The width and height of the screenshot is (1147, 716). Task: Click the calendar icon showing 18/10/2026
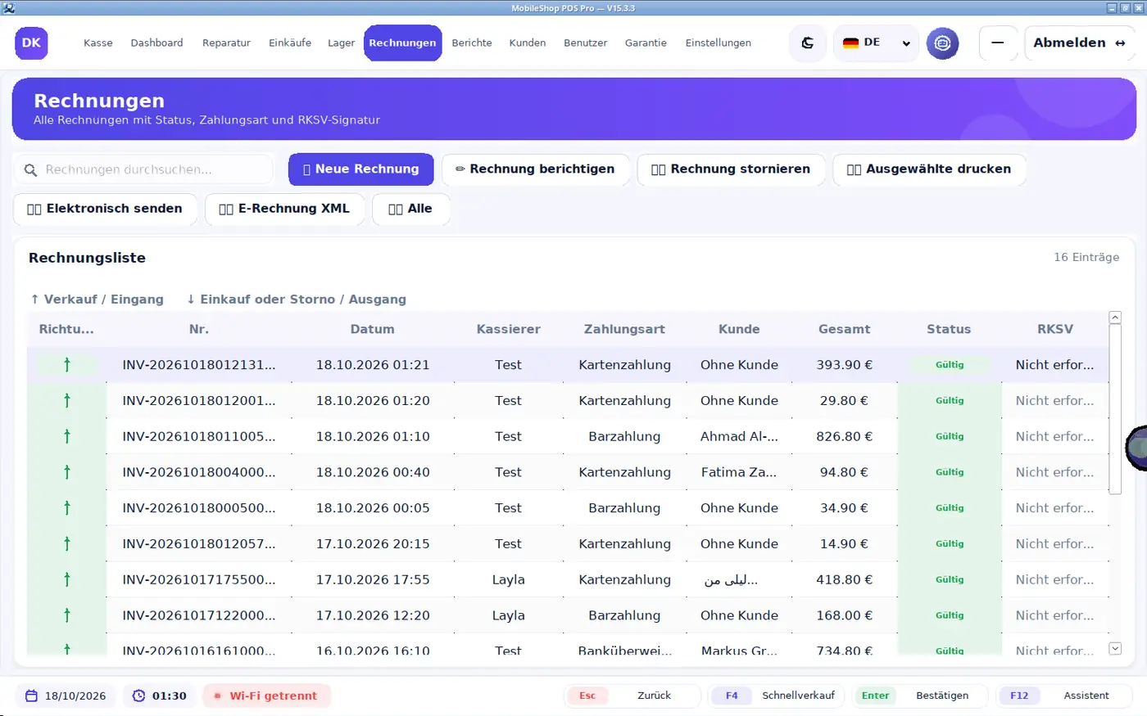coord(31,696)
